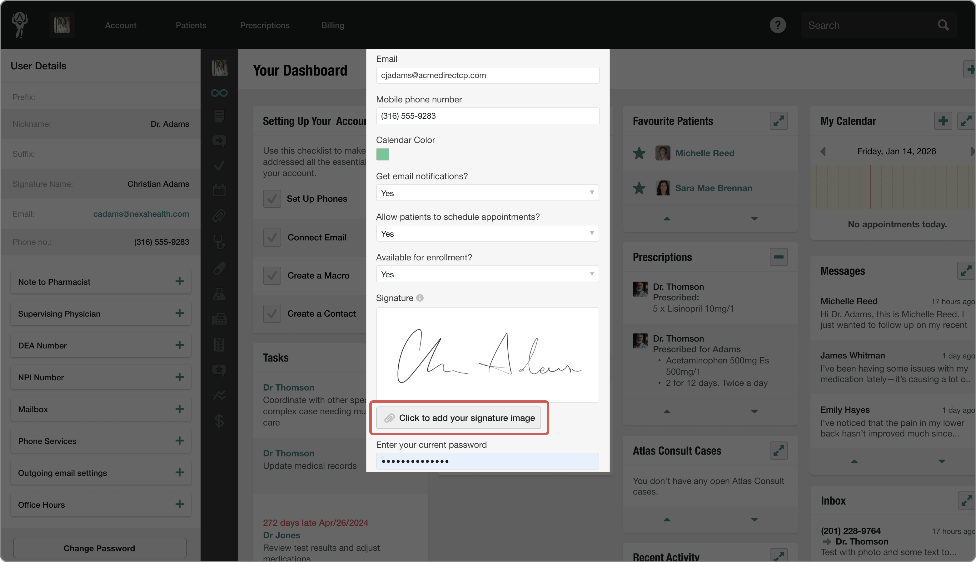The image size is (976, 562).
Task: Click the user avatar in top bar
Action: (62, 25)
